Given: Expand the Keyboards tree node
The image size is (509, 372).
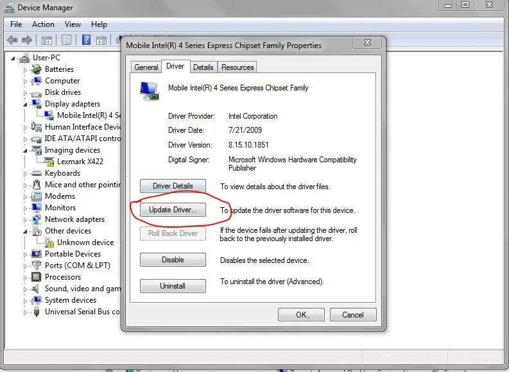Looking at the screenshot, I should [x=25, y=174].
